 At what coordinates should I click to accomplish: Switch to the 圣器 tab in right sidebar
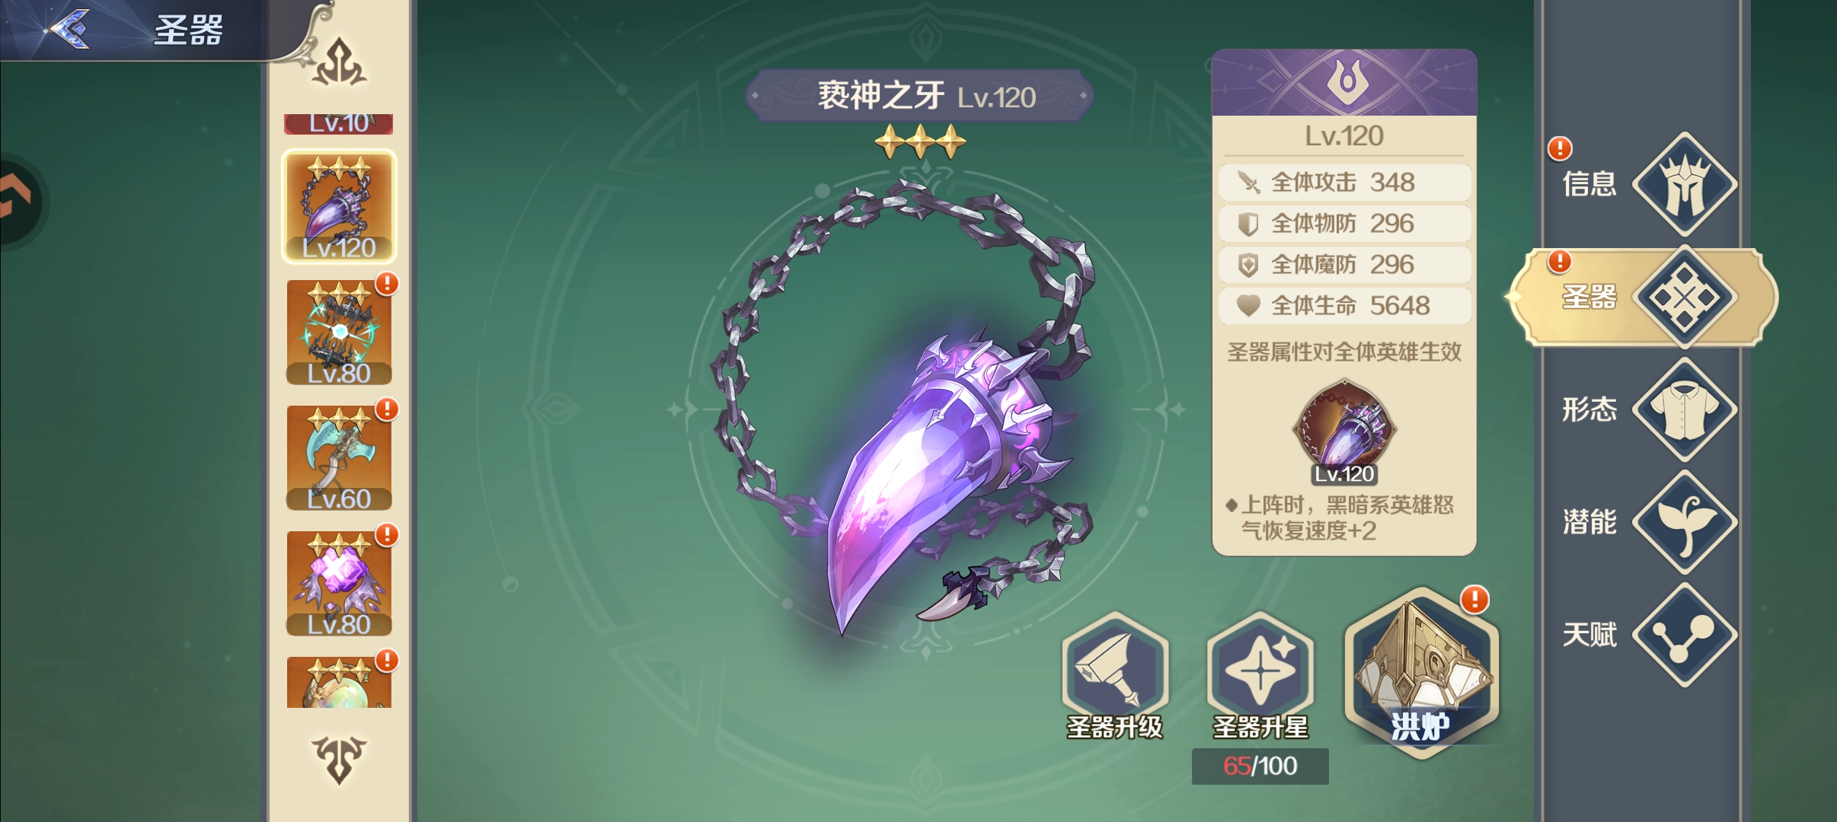[1644, 297]
